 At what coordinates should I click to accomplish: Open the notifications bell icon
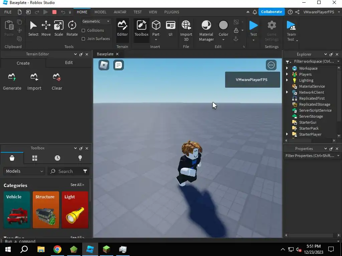coord(255,12)
